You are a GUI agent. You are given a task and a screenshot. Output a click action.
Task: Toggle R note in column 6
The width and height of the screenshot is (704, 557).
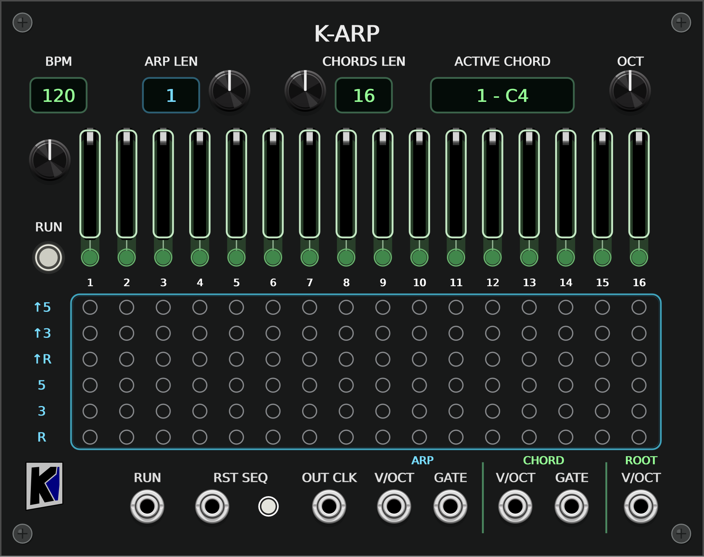click(x=273, y=437)
